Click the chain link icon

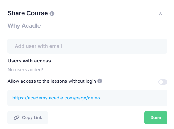tap(17, 117)
